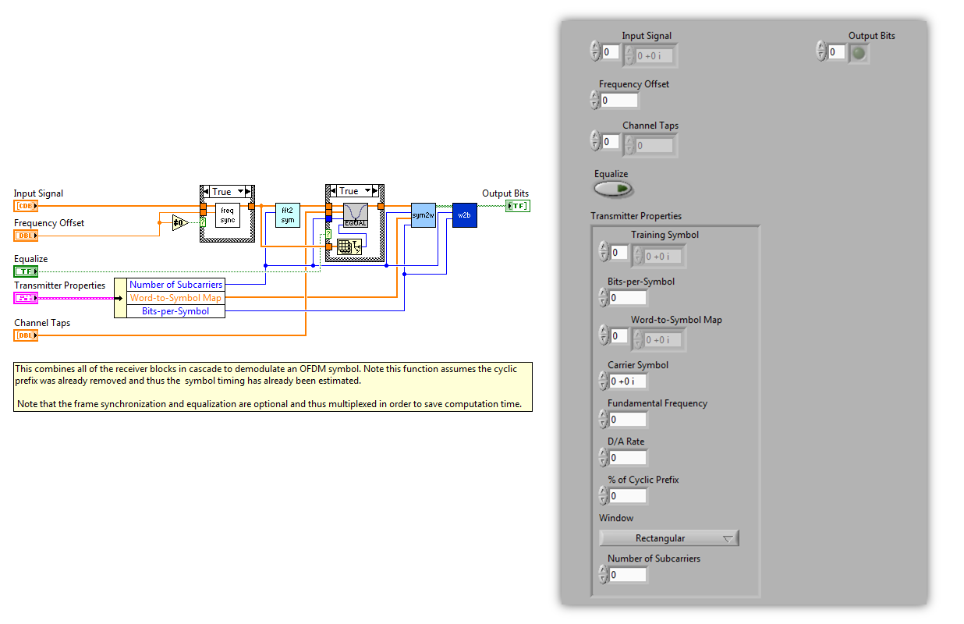The height and width of the screenshot is (624, 964).
Task: Select Word-to-Symbol Map in the property node
Action: 176,298
